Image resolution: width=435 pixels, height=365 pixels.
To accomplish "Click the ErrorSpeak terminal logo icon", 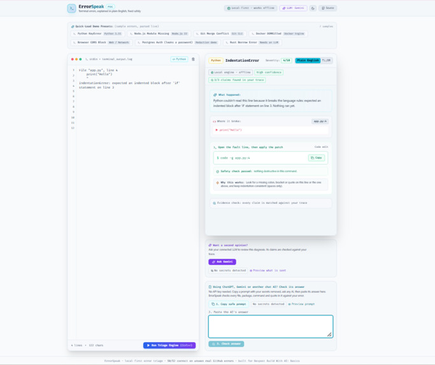I will [x=71, y=8].
